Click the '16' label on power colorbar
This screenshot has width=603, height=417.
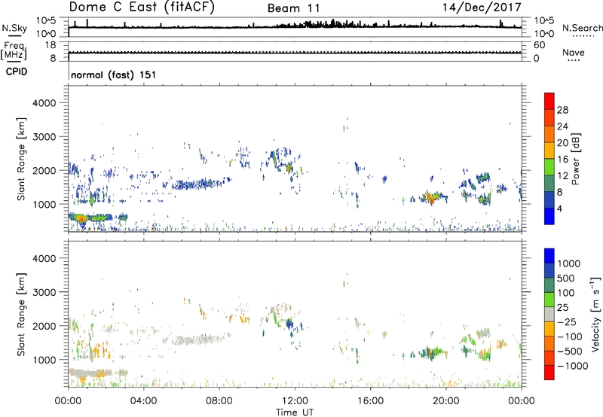(x=562, y=160)
